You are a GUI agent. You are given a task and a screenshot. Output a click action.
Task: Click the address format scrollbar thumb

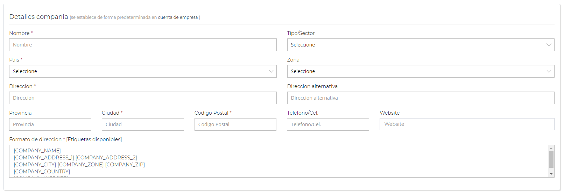pos(551,159)
